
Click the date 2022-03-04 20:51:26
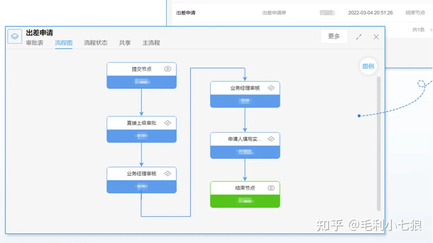(x=370, y=13)
